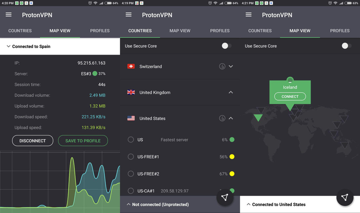
Task: Open Profiles tab in Spain connection screen
Action: pyautogui.click(x=100, y=31)
